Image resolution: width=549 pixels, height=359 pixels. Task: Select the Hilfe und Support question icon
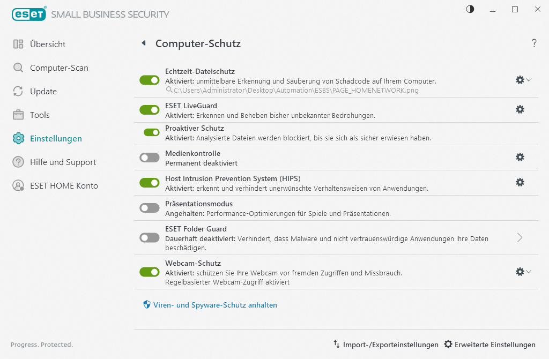tap(18, 162)
